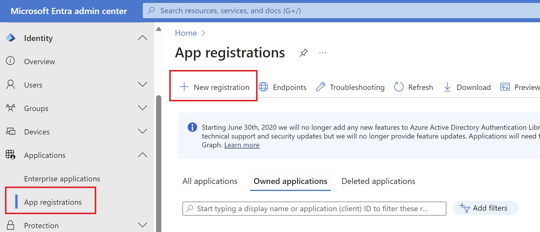Expand the Protection section chevron
Screen dimensions: 540x232
click(143, 225)
